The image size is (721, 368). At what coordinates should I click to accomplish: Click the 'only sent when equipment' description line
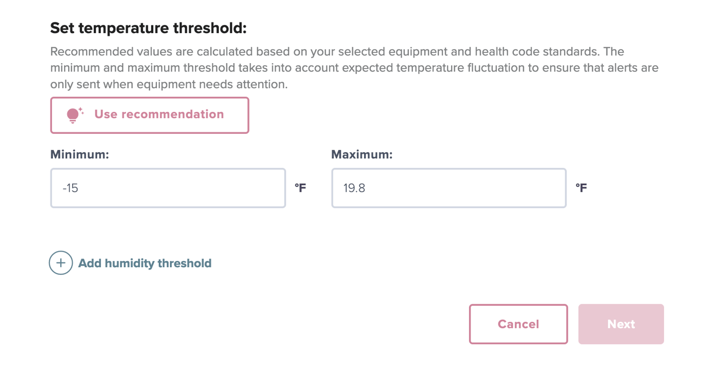click(x=169, y=84)
